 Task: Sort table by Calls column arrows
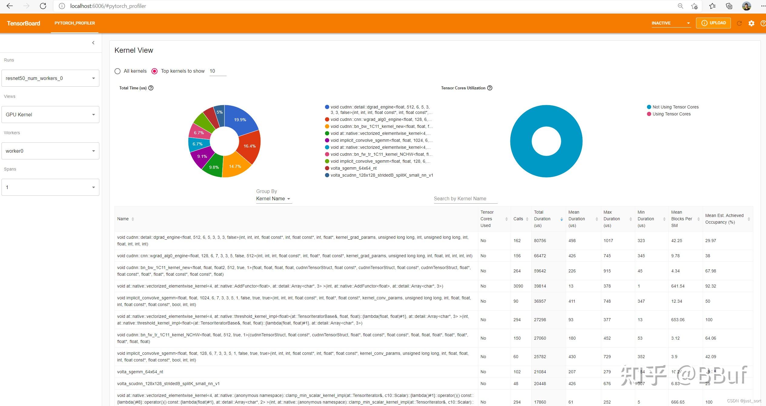pos(527,219)
